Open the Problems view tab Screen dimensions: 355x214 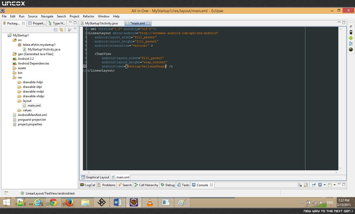coord(106,185)
